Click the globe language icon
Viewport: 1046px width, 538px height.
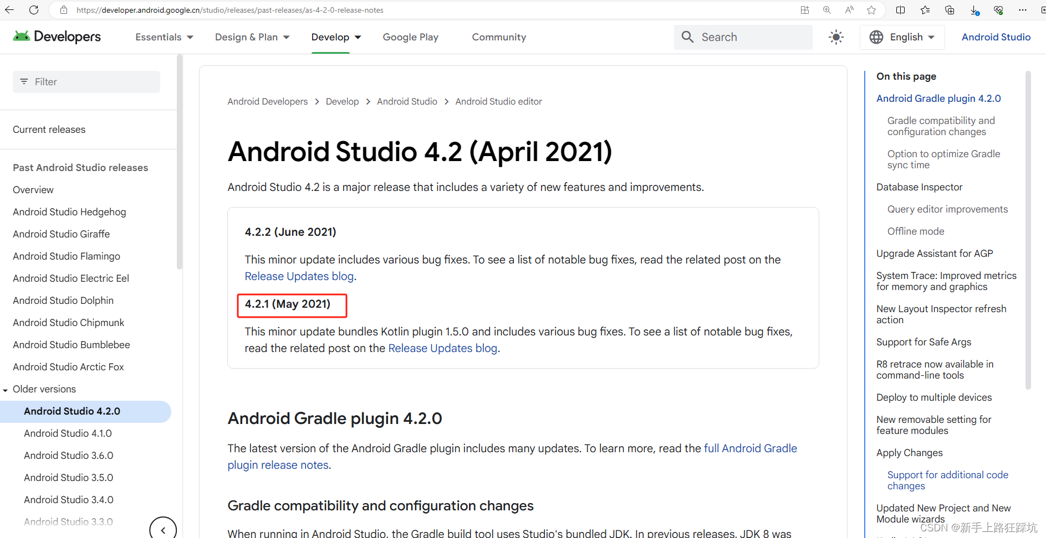[876, 37]
